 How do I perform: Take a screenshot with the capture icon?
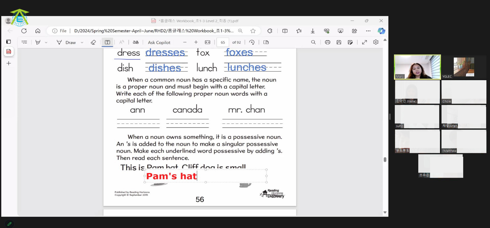(x=340, y=31)
